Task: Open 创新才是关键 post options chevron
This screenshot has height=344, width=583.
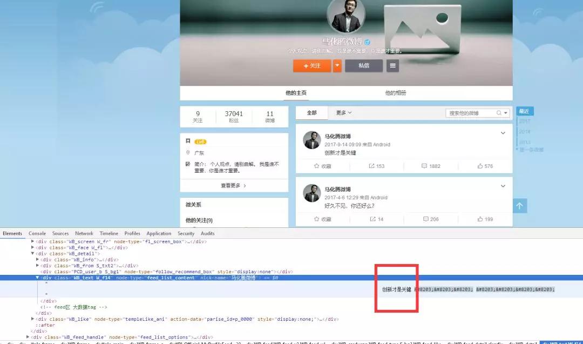Action: [x=503, y=133]
